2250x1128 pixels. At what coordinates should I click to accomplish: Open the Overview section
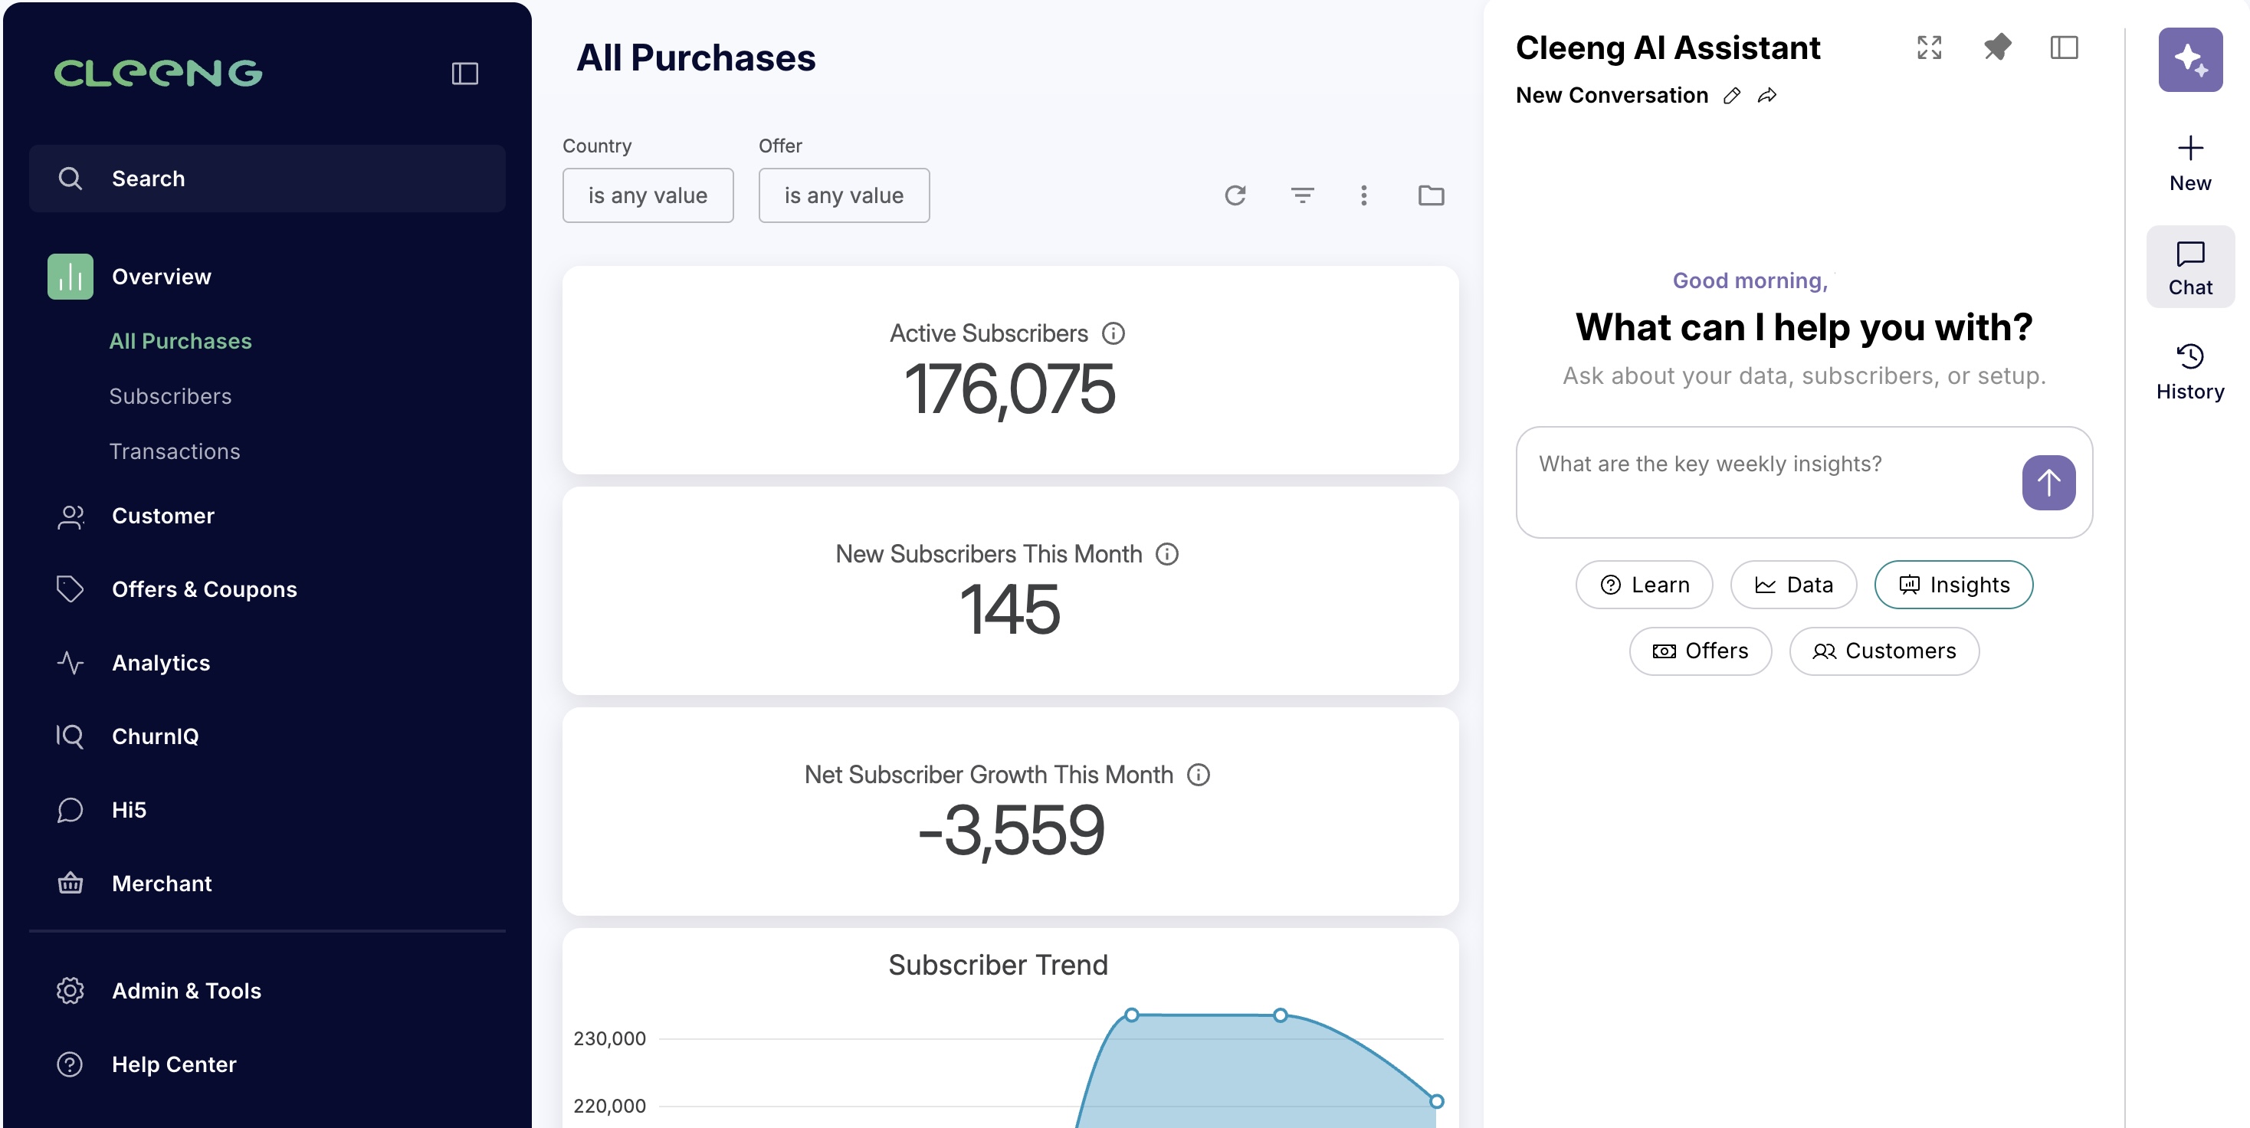pos(161,277)
